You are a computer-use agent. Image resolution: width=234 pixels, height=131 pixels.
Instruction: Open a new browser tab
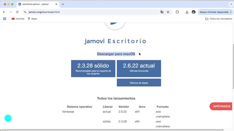[x=63, y=4]
